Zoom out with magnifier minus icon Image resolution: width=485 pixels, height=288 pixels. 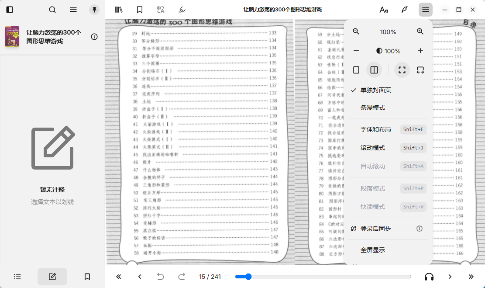pos(356,31)
